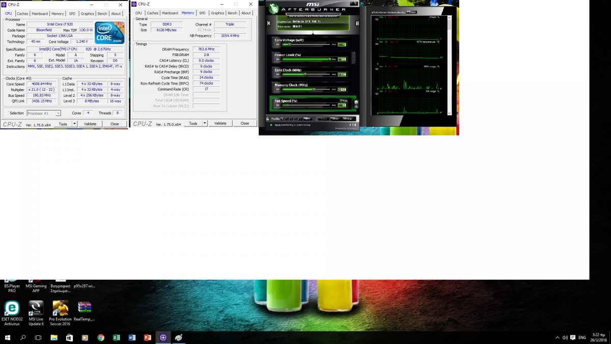The image size is (611, 344).
Task: Click the Afterburner profile lock icon
Action: [268, 119]
